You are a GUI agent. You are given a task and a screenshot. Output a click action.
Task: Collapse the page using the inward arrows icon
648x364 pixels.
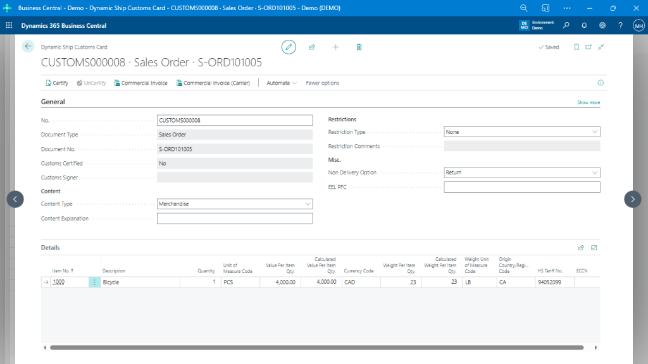601,47
